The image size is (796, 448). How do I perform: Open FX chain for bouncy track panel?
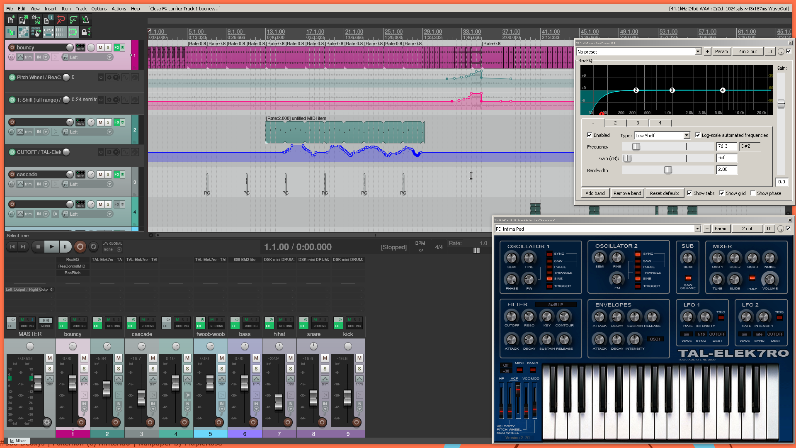pos(117,48)
